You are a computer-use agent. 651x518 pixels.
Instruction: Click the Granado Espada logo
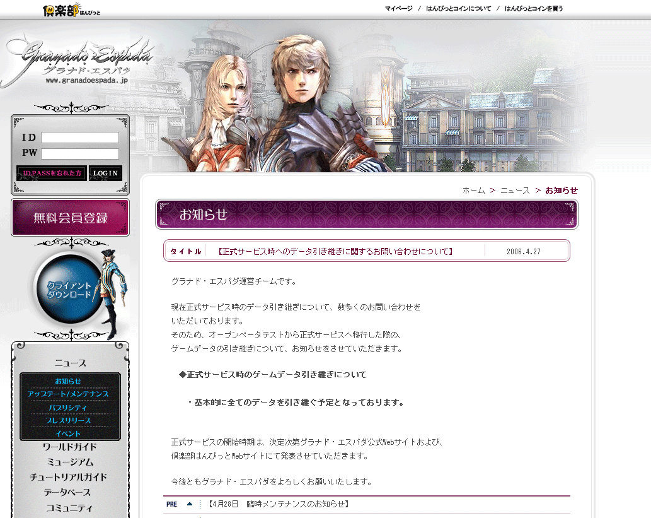[x=79, y=62]
